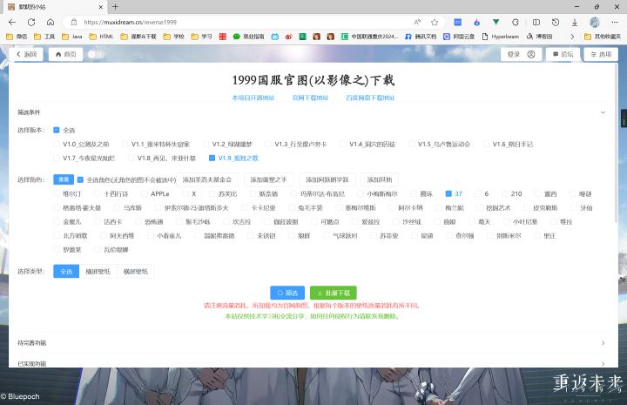This screenshot has height=405, width=627.
Task: Toggle the split screen icon
Action: click(536, 23)
